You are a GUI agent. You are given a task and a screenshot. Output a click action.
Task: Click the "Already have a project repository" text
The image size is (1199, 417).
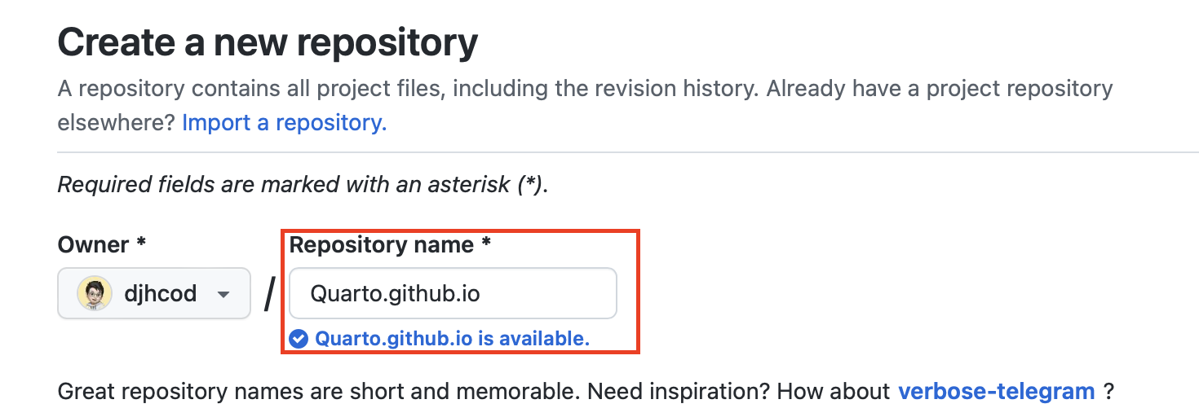(938, 88)
